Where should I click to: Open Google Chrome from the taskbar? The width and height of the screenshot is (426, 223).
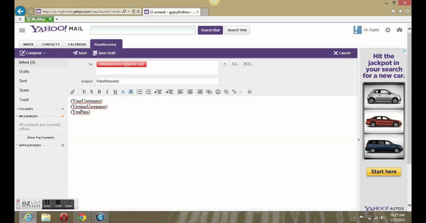[82, 217]
